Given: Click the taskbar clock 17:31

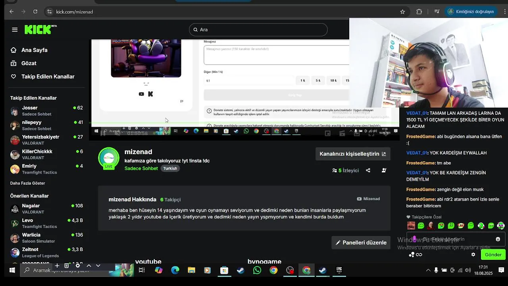Looking at the screenshot, I should pyautogui.click(x=483, y=270).
